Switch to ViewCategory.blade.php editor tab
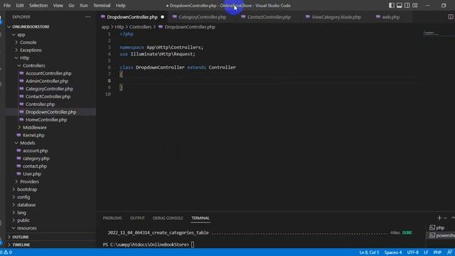The width and height of the screenshot is (455, 256). click(336, 17)
